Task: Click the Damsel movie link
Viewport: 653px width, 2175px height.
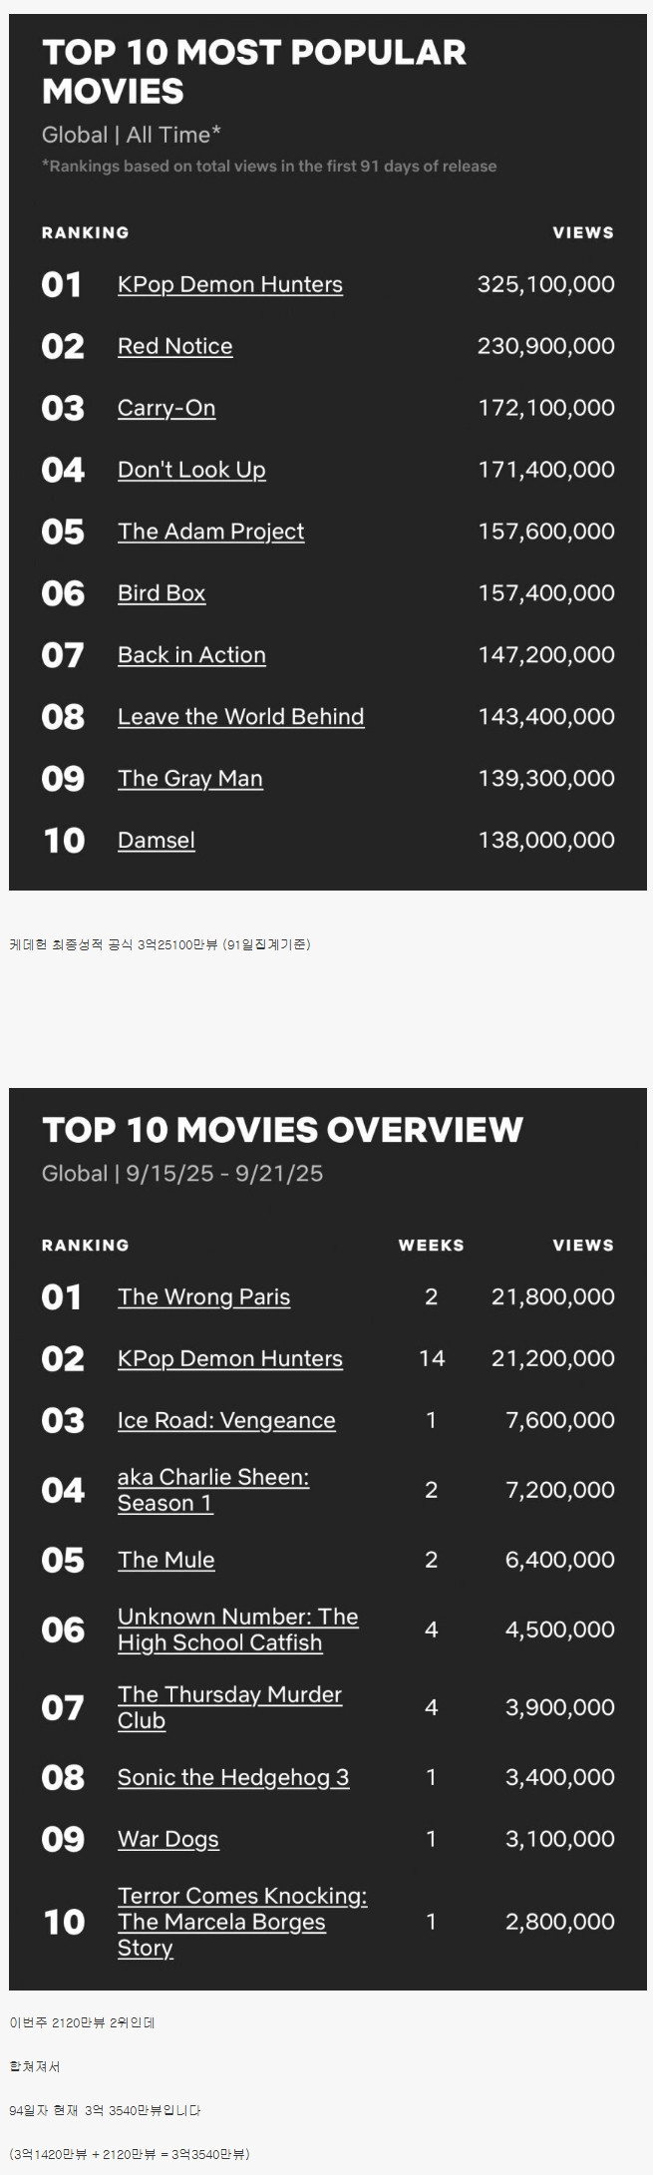Action: [157, 841]
